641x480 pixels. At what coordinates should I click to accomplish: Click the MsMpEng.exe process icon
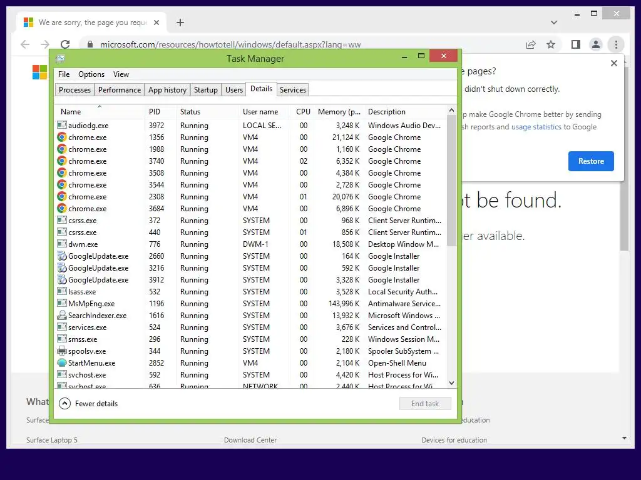pyautogui.click(x=62, y=303)
